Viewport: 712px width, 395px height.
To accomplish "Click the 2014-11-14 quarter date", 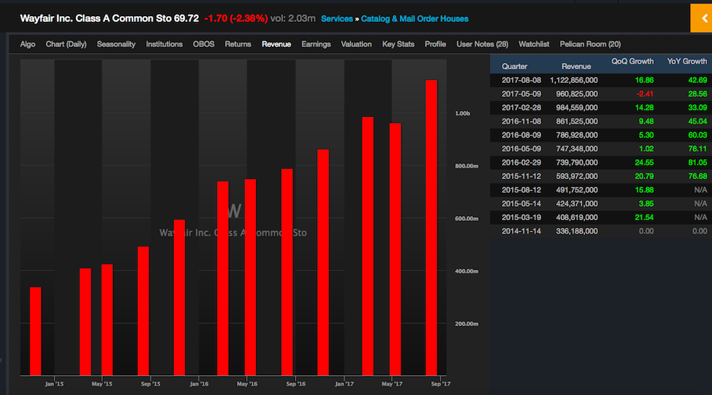I will [x=521, y=231].
